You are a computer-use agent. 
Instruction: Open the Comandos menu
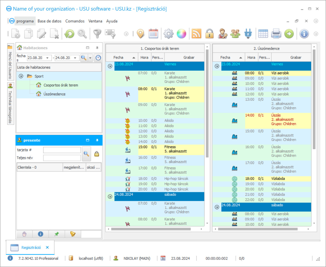coord(75,21)
